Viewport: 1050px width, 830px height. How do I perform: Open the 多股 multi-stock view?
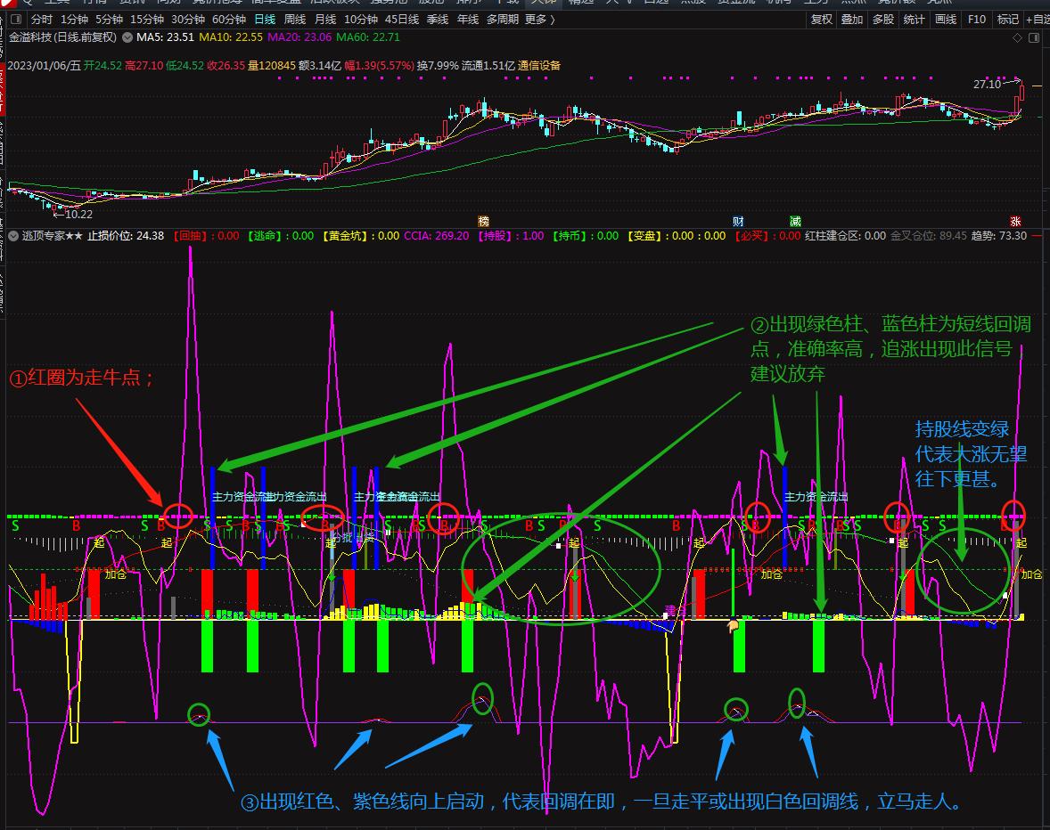tap(883, 20)
